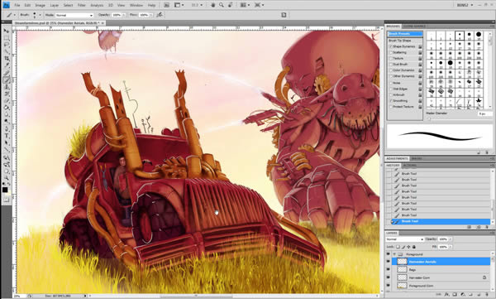
Task: Select the Crop tool
Action: point(6,59)
